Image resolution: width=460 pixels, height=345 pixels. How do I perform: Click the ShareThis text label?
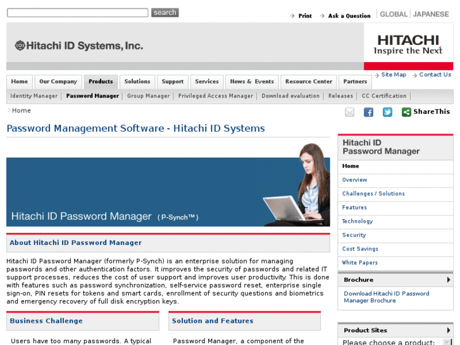click(432, 111)
